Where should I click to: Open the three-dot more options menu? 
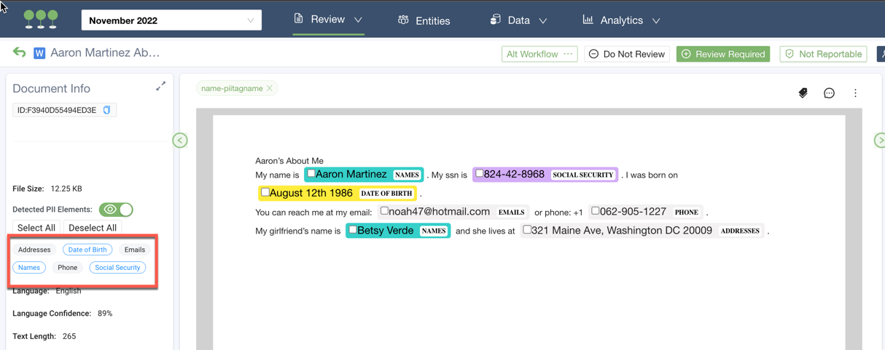pyautogui.click(x=855, y=93)
